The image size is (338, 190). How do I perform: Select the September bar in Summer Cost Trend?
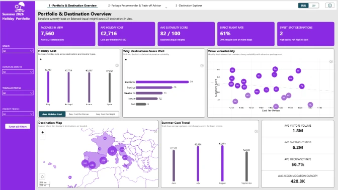[246, 166]
